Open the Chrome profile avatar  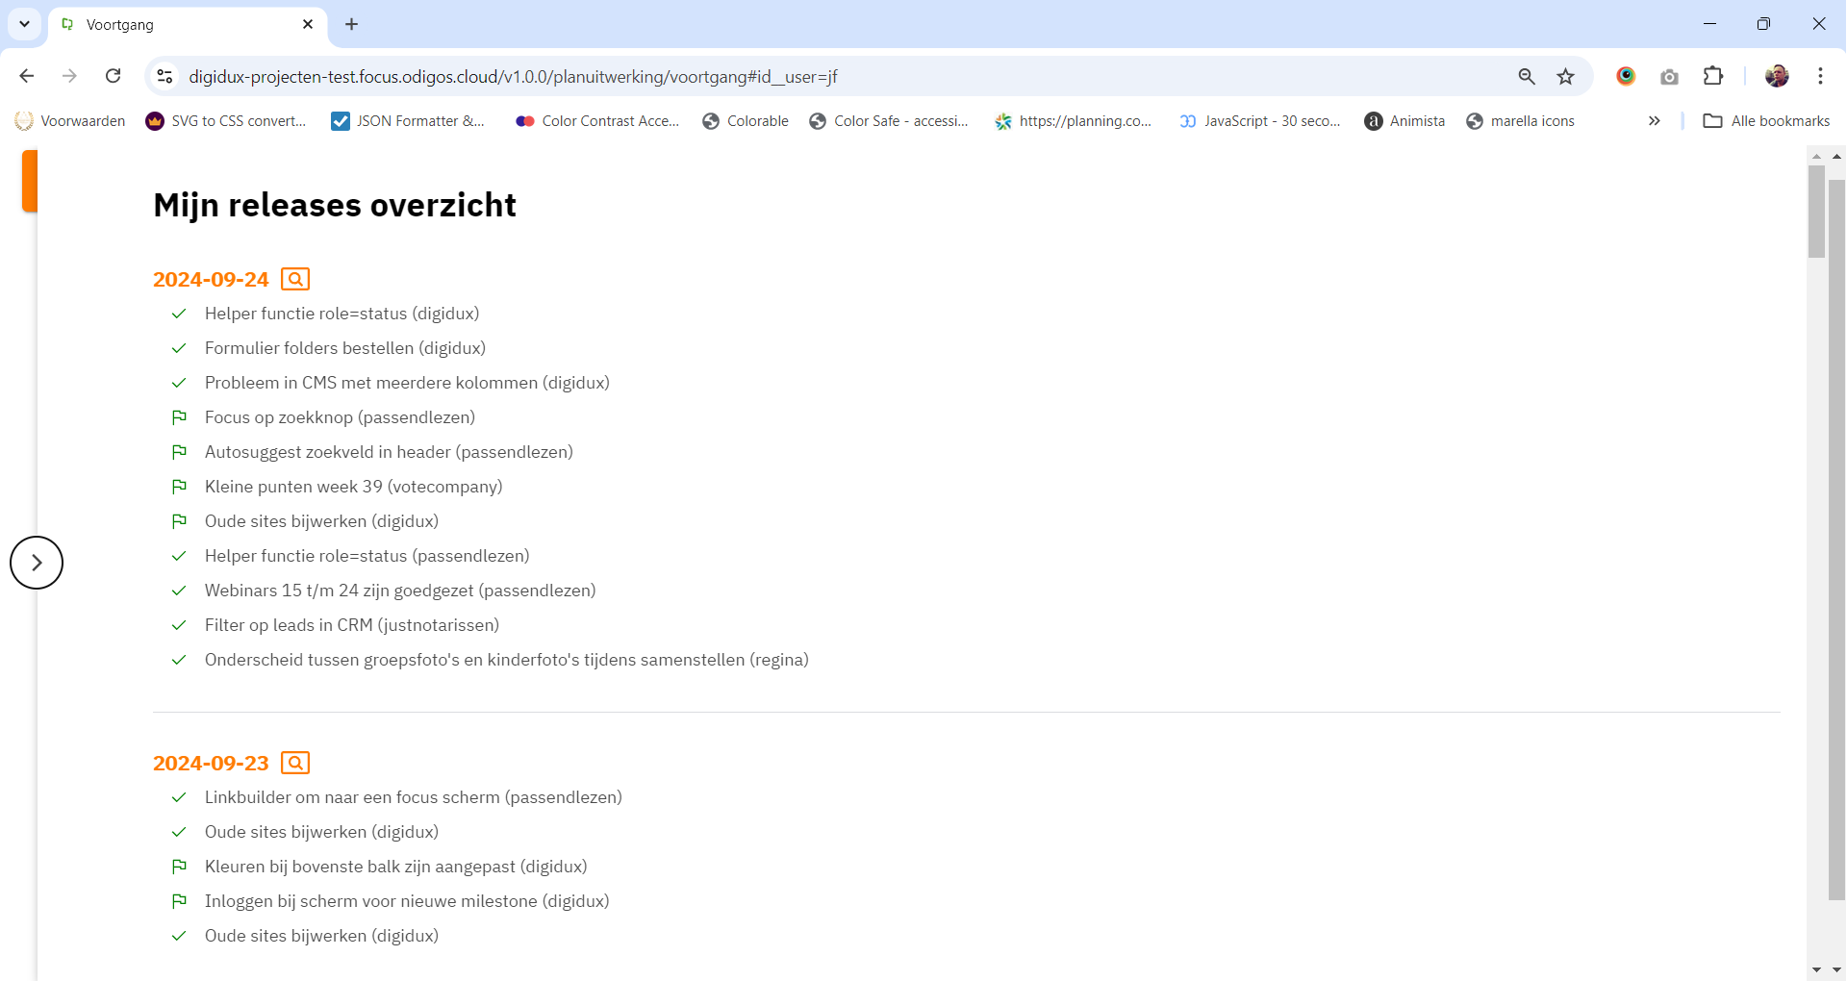(1777, 76)
